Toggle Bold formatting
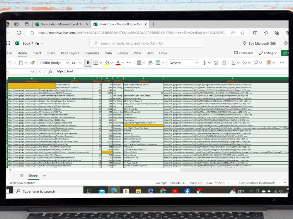This screenshot has height=219, width=293. point(88,63)
